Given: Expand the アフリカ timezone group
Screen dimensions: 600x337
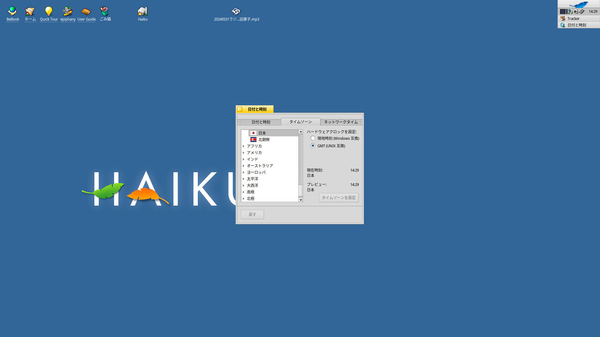Looking at the screenshot, I should tap(253, 146).
